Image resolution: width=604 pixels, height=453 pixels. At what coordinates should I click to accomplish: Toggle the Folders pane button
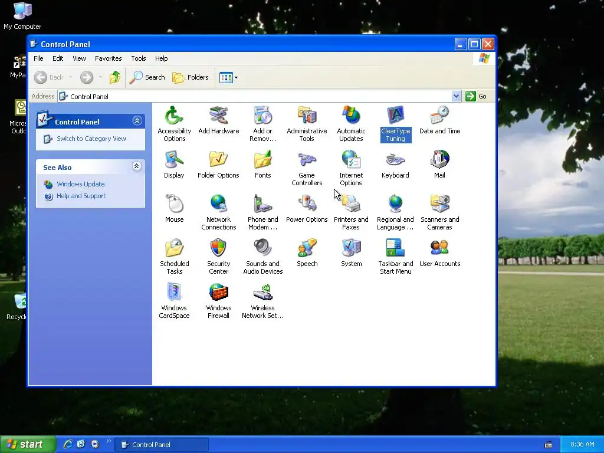pyautogui.click(x=191, y=77)
